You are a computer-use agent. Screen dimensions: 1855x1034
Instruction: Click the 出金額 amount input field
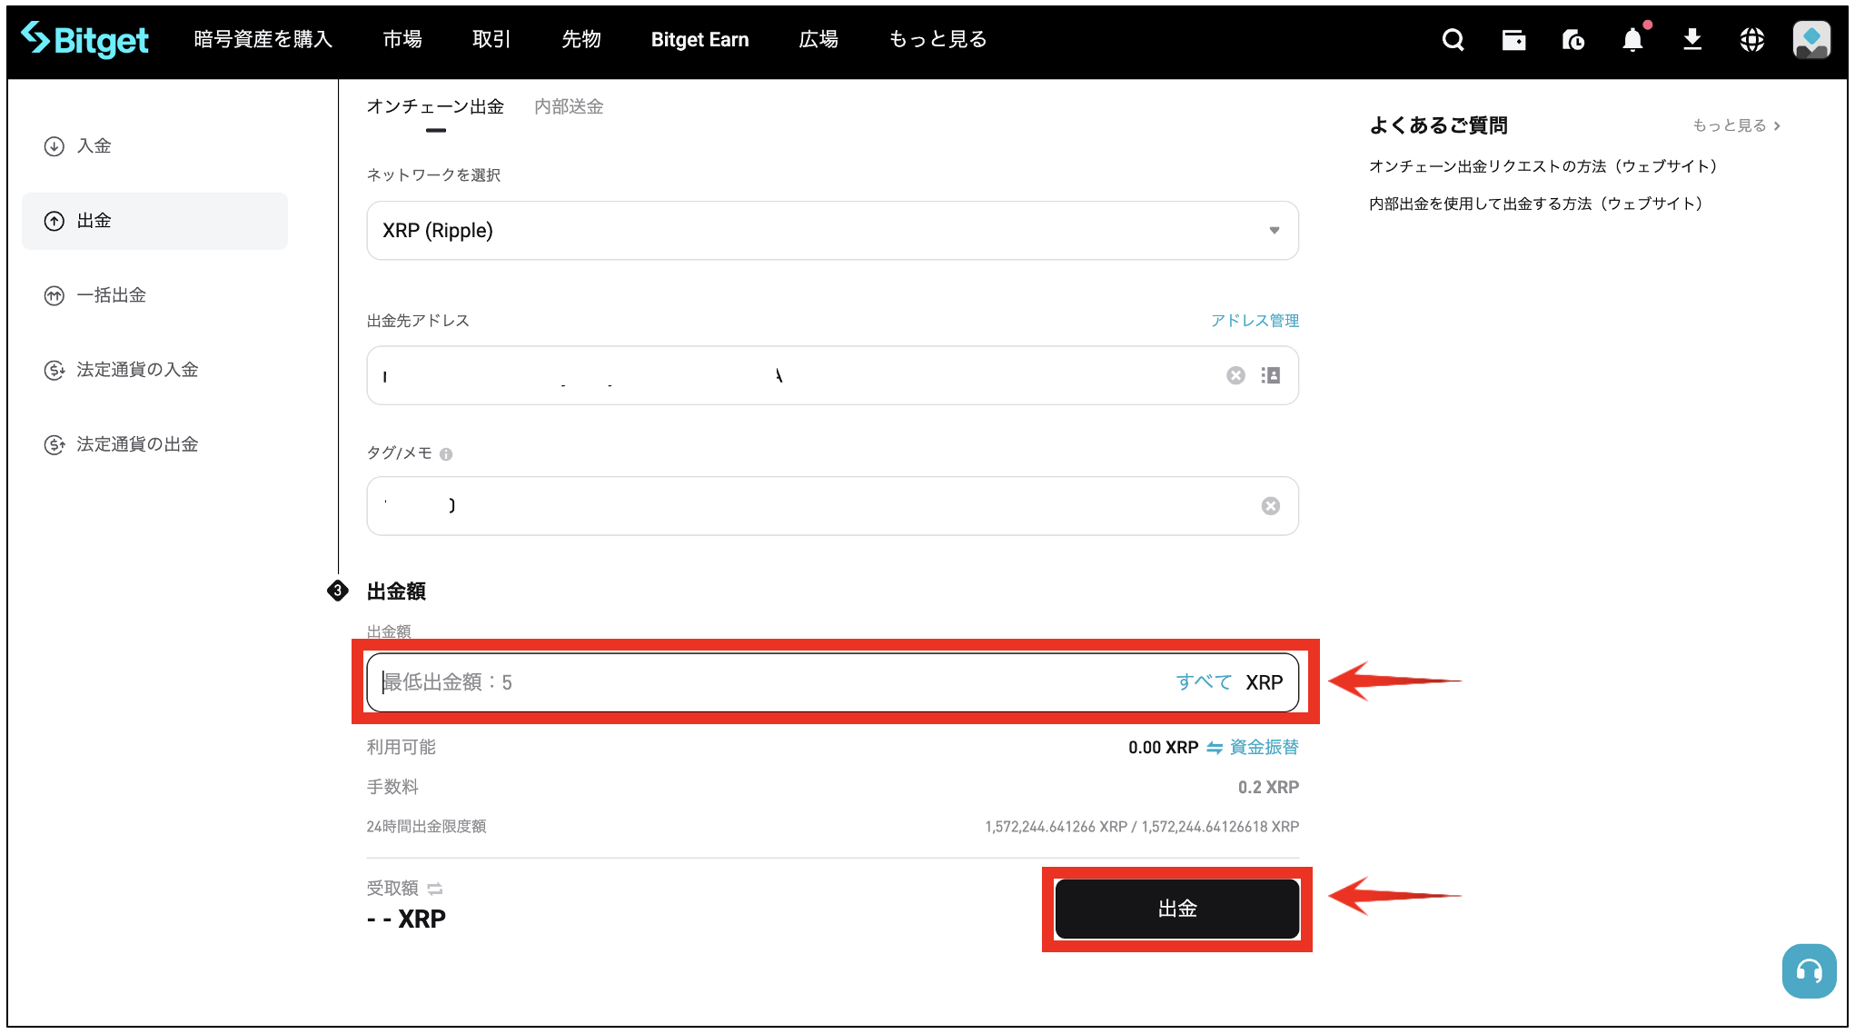pyautogui.click(x=763, y=682)
